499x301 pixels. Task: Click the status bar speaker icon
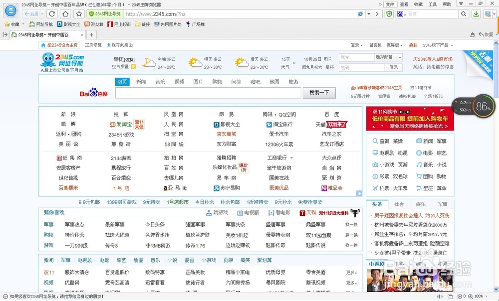coord(440,296)
